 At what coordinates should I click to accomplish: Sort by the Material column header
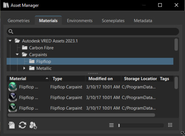click(x=28, y=79)
